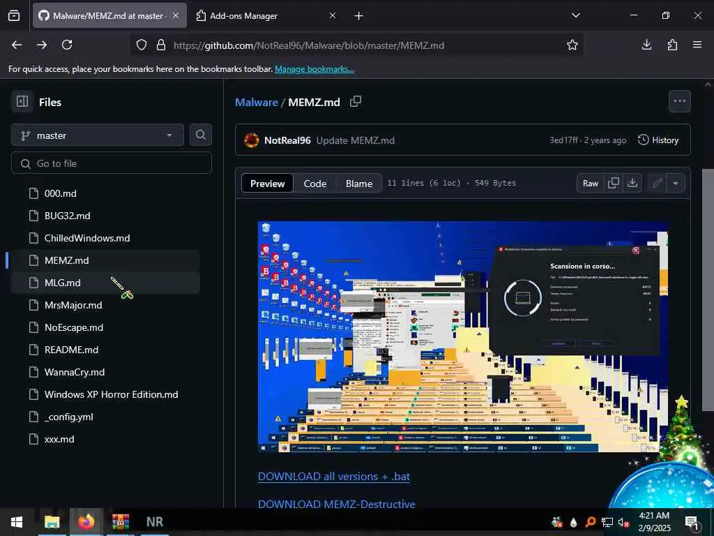
Task: Focus the Go to file field
Action: 112,163
